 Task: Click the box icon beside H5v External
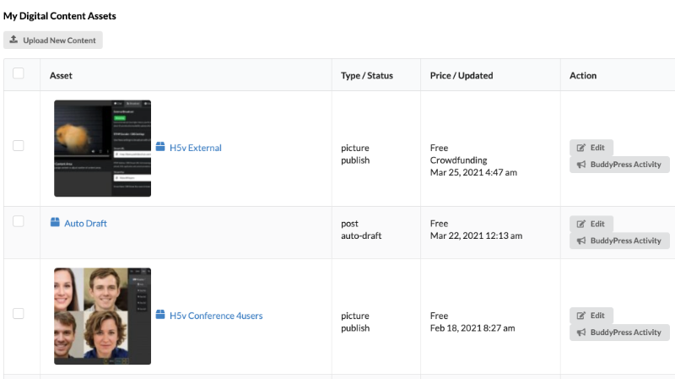click(x=160, y=147)
